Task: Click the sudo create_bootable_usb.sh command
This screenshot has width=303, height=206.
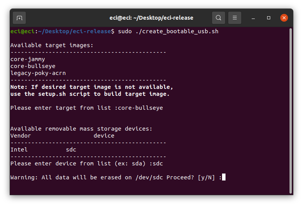Action: pyautogui.click(x=168, y=31)
